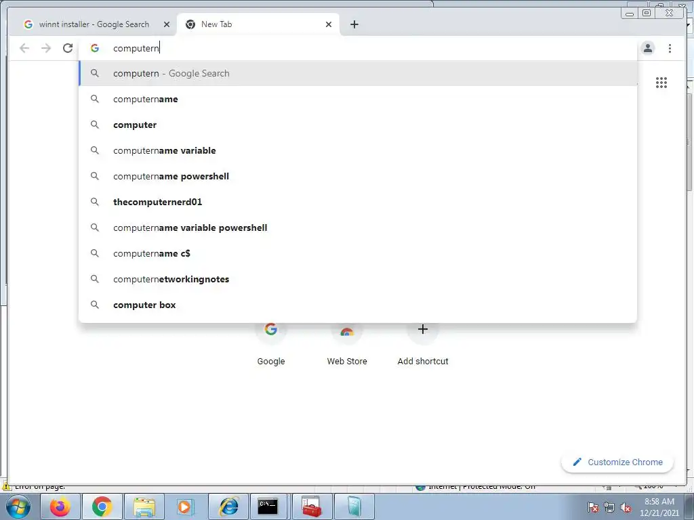694x520 pixels.
Task: Click the address bar text field
Action: pos(356,48)
